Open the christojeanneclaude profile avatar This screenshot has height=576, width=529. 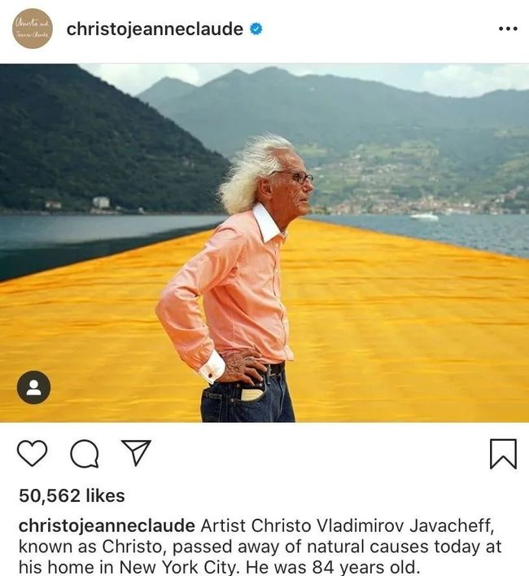(x=33, y=29)
